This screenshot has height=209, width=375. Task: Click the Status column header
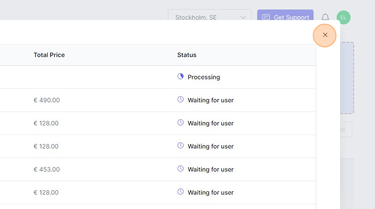pyautogui.click(x=187, y=55)
